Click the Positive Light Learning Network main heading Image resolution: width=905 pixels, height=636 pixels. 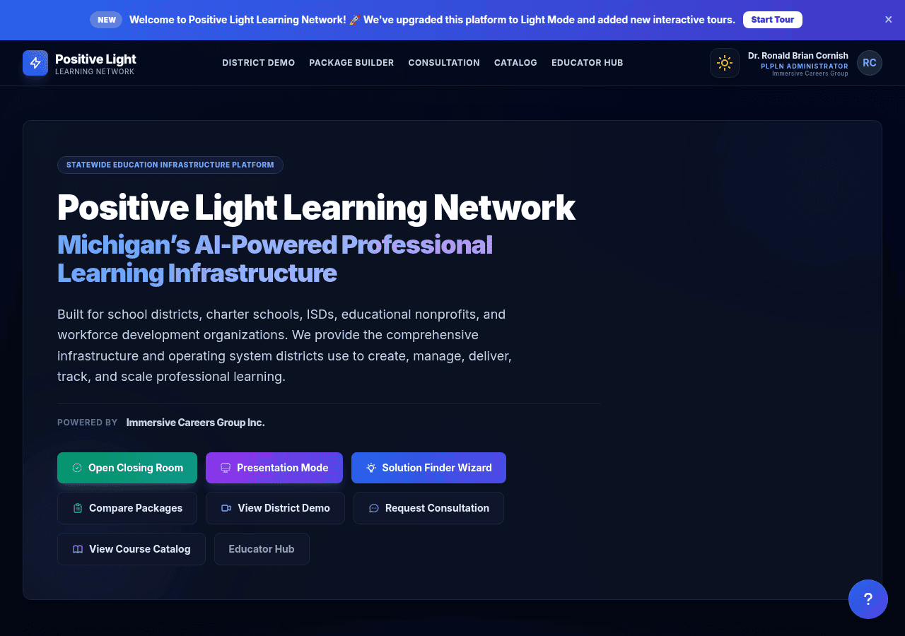click(316, 208)
